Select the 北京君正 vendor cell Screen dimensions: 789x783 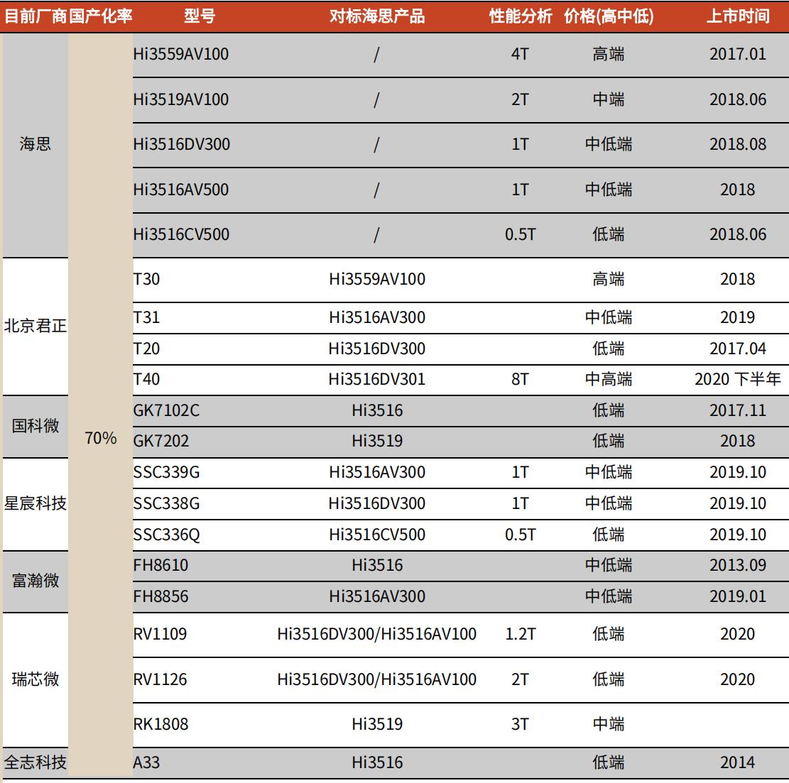[36, 326]
